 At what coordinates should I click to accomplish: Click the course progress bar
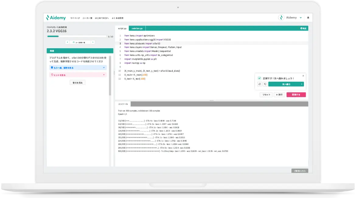click(77, 36)
